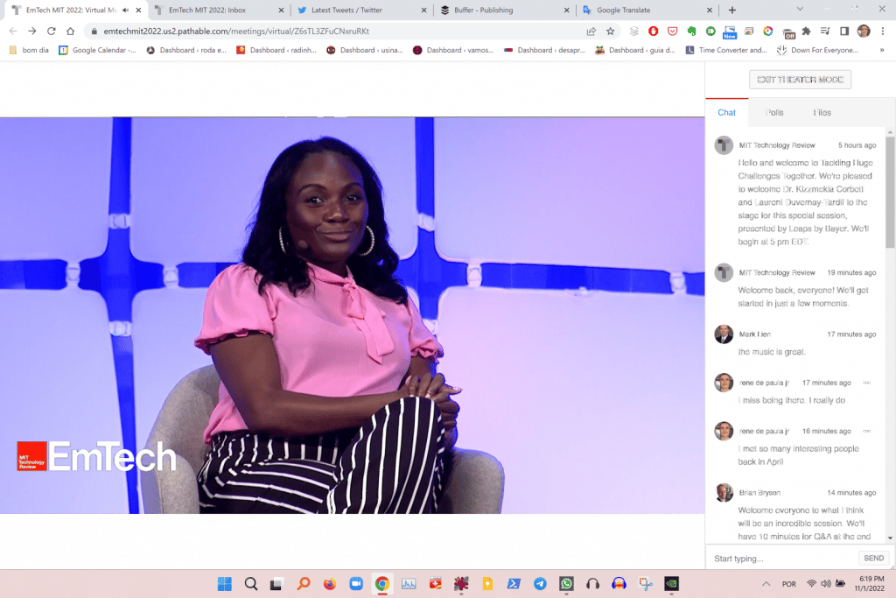The height and width of the screenshot is (598, 896).
Task: Click the bookmark star in address bar
Action: (x=610, y=29)
